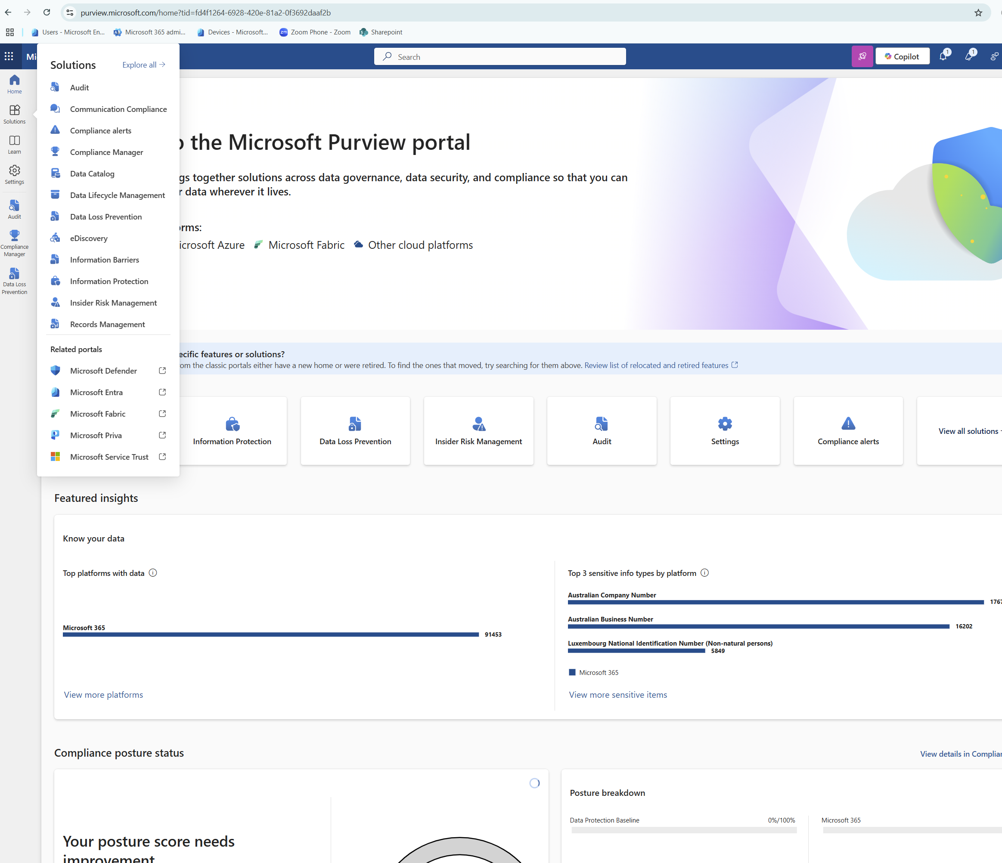Open Settings in the left sidebar
Viewport: 1002px width, 863px height.
(x=15, y=175)
